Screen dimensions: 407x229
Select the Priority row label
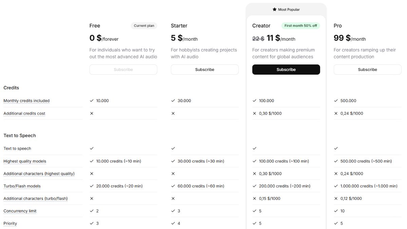[x=10, y=223]
